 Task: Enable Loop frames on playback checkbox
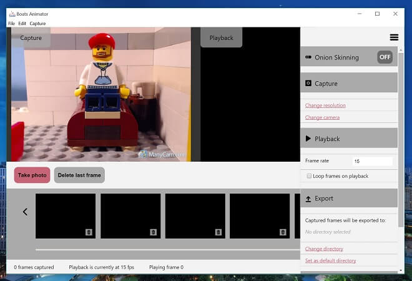point(309,176)
